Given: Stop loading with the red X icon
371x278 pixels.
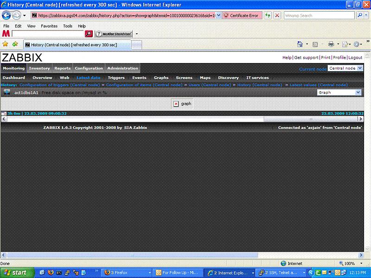Looking at the screenshot, I should (x=277, y=16).
